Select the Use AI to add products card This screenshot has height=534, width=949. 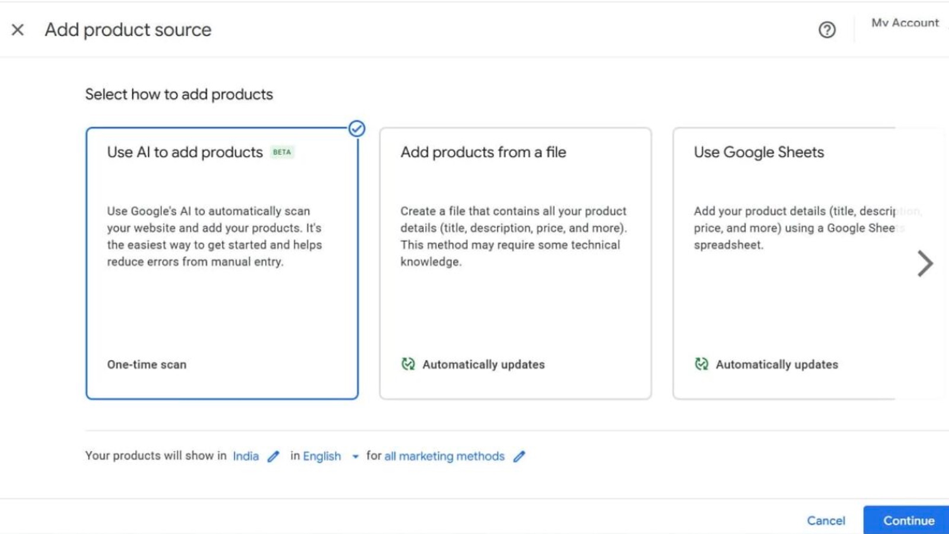(x=222, y=263)
